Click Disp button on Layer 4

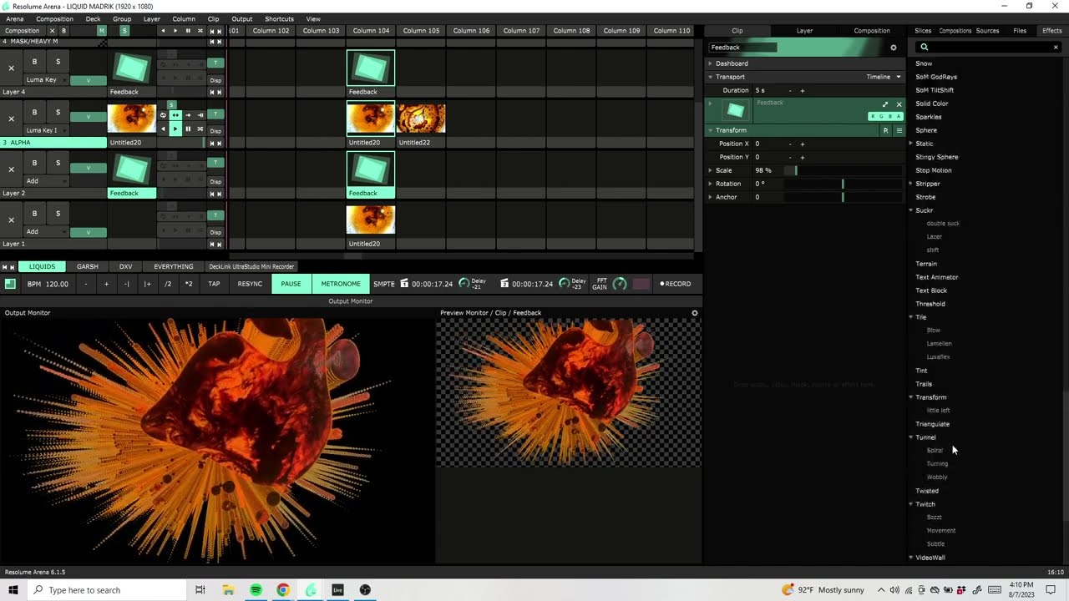[x=215, y=80]
